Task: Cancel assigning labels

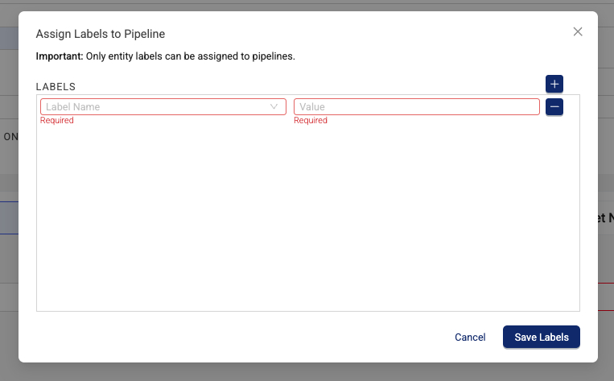Action: (470, 337)
